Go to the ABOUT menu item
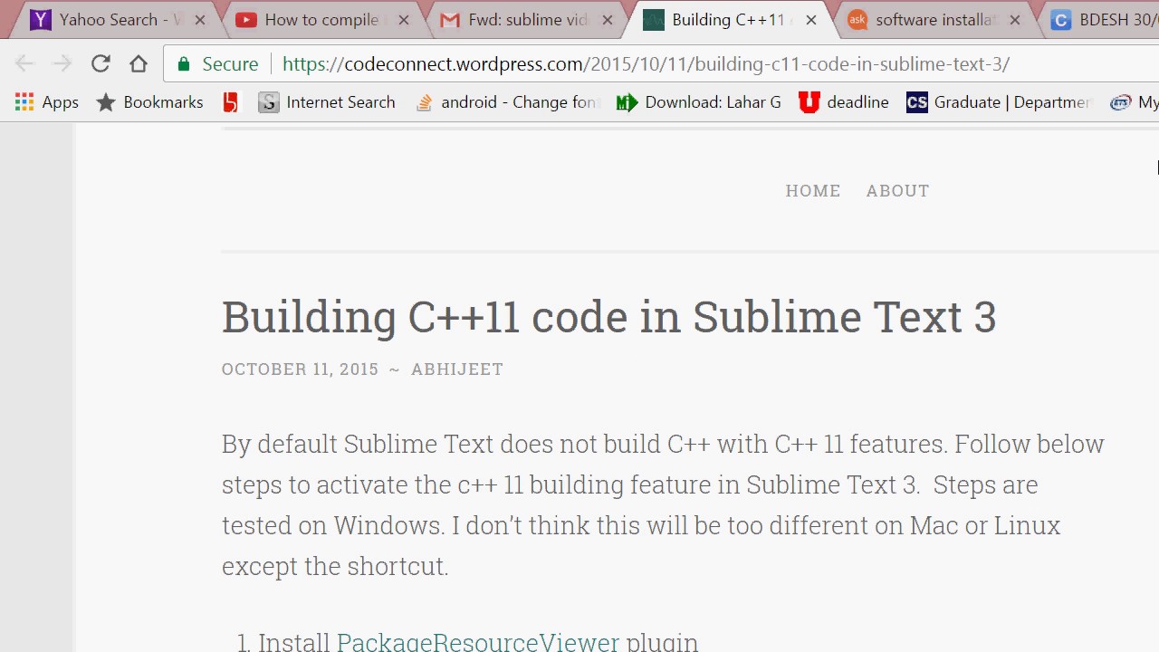The image size is (1159, 652). [897, 191]
